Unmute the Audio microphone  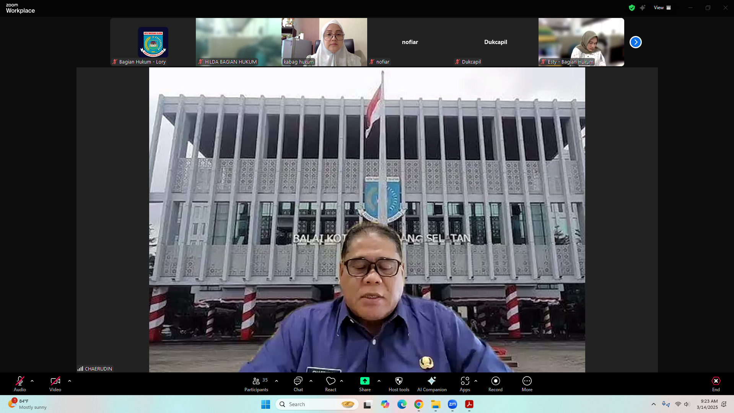(x=20, y=384)
